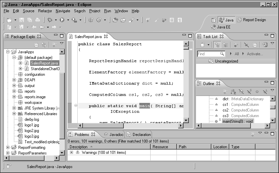The width and height of the screenshot is (279, 173).
Task: Toggle Hide Local Types in Outline
Action: (265, 92)
